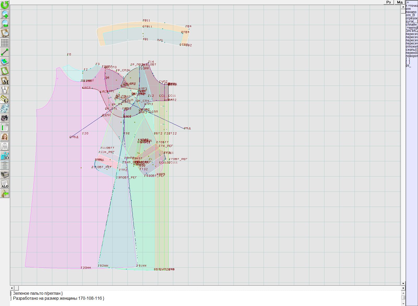Click the Рз button
The height and width of the screenshot is (306, 418).
click(388, 2)
